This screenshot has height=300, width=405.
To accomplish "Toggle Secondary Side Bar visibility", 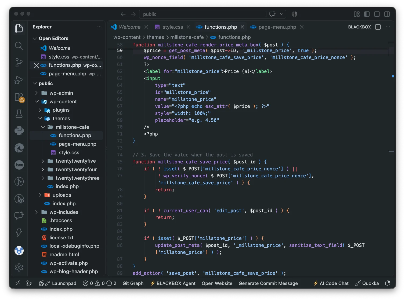I will tap(387, 14).
